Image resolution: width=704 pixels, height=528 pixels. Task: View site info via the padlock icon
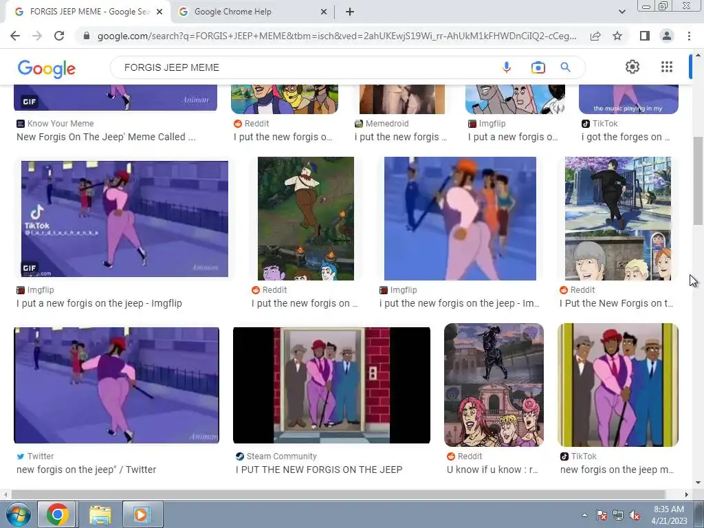pos(87,36)
